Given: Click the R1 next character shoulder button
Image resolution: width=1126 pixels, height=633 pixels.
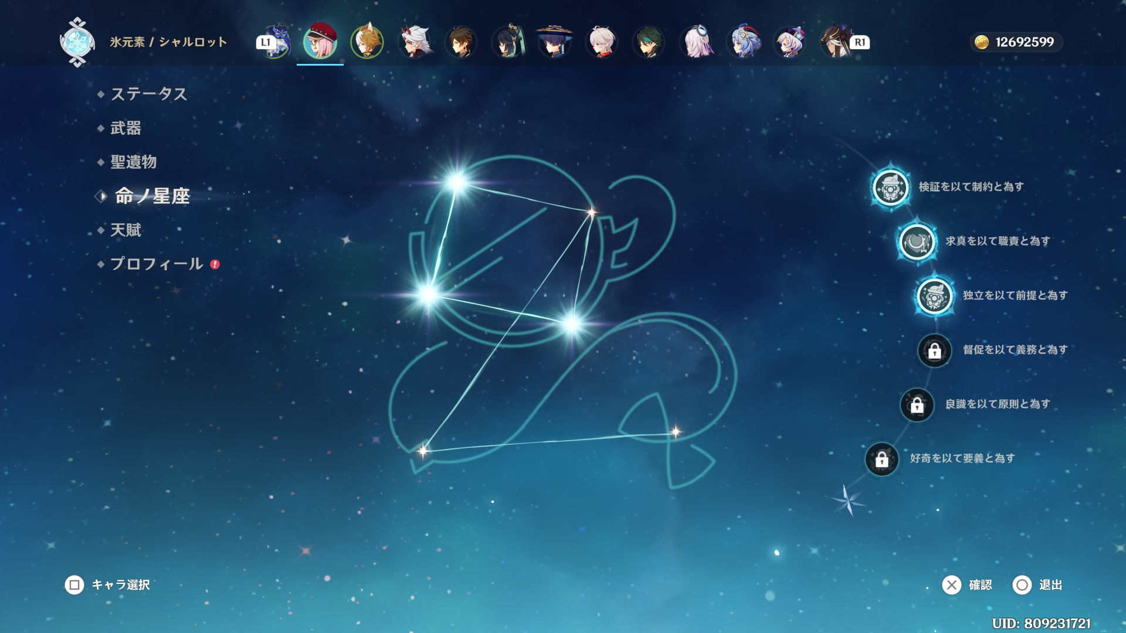Looking at the screenshot, I should [860, 42].
